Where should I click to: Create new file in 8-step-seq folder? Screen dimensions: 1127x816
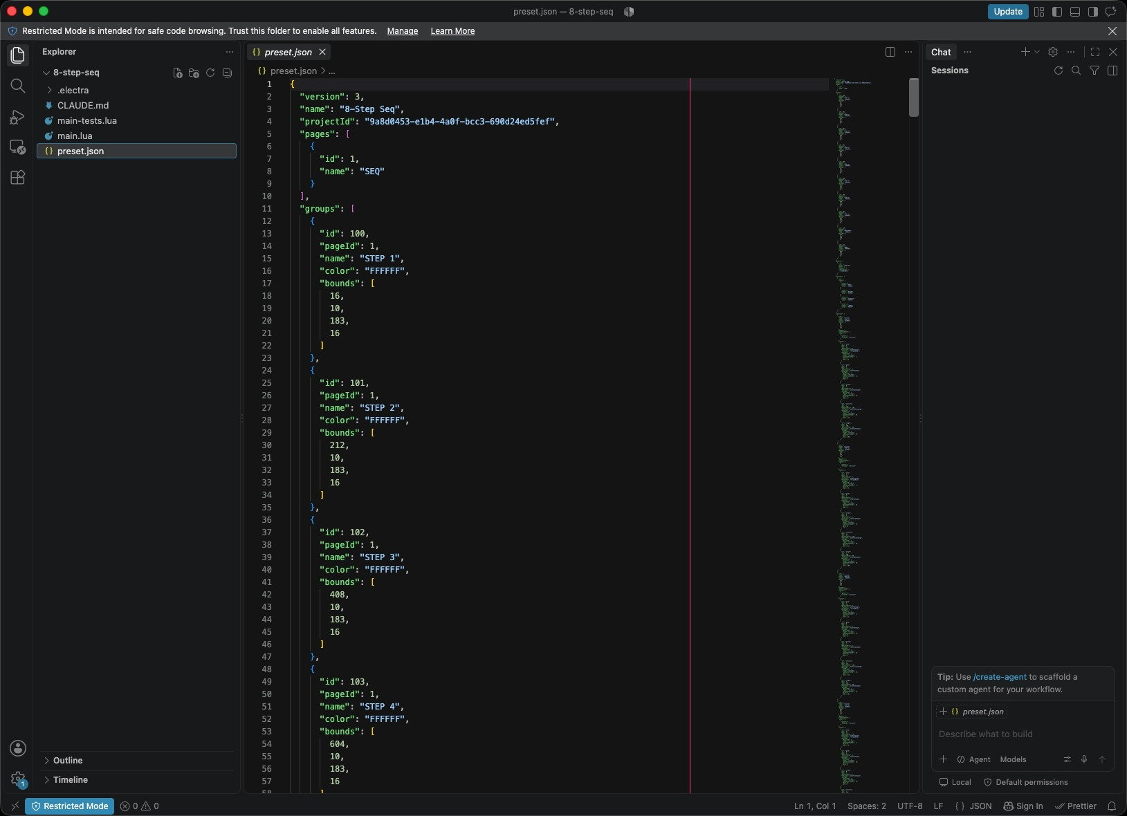178,73
